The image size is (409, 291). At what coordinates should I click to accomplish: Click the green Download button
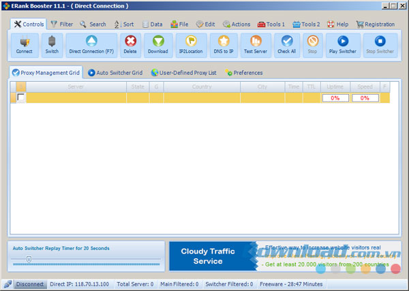pos(158,46)
